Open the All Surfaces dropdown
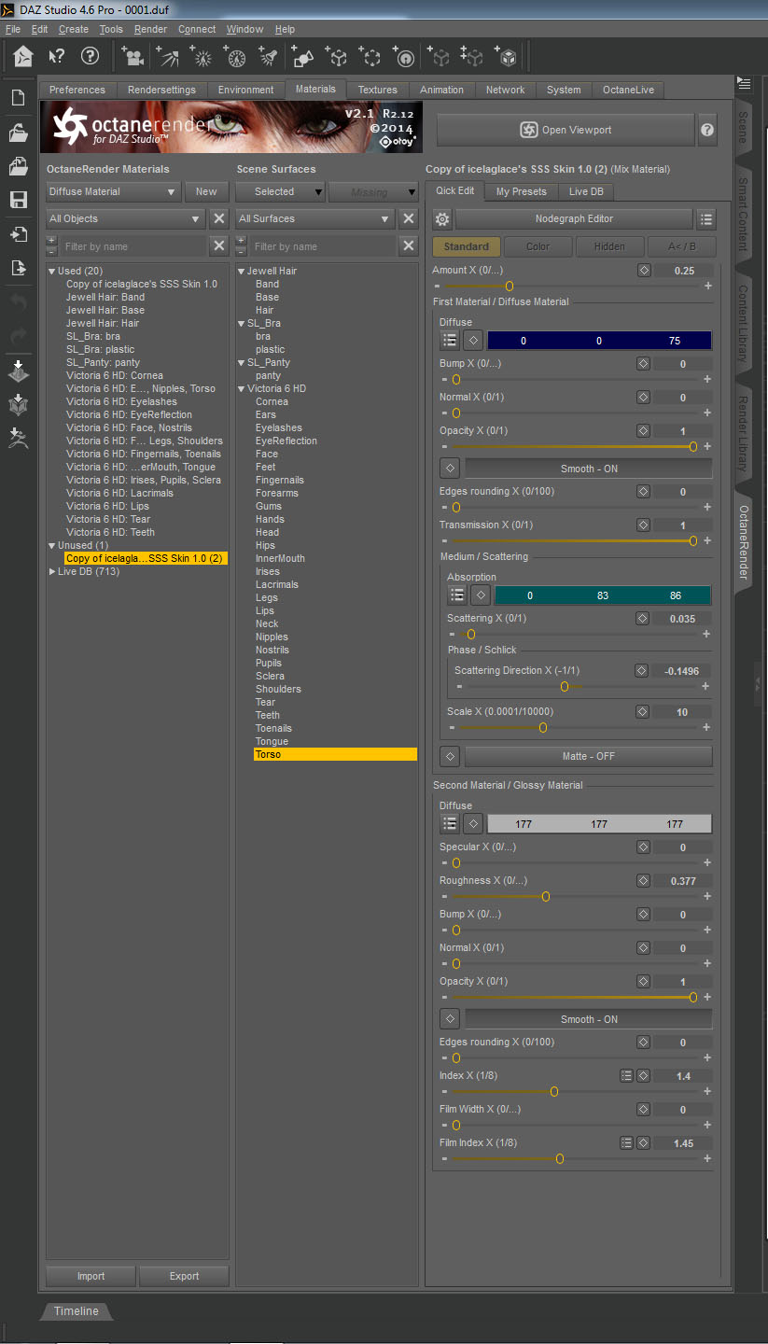This screenshot has height=1344, width=768. tap(315, 218)
